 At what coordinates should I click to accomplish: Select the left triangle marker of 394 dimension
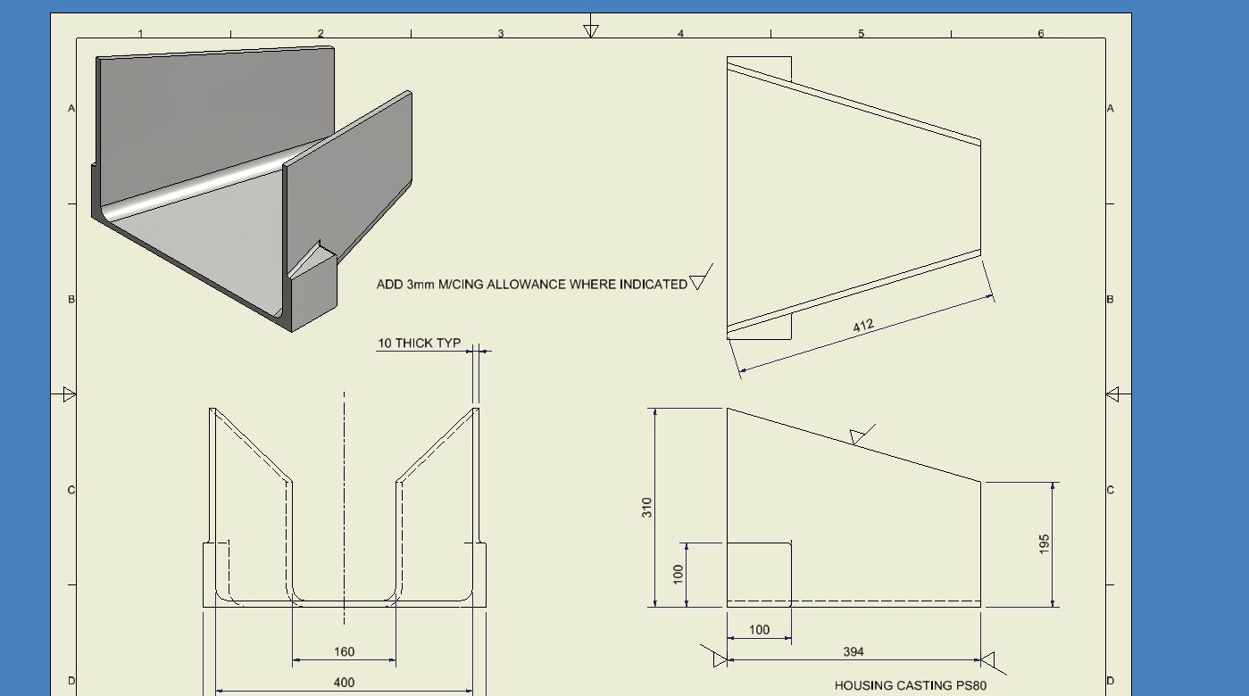(x=720, y=660)
